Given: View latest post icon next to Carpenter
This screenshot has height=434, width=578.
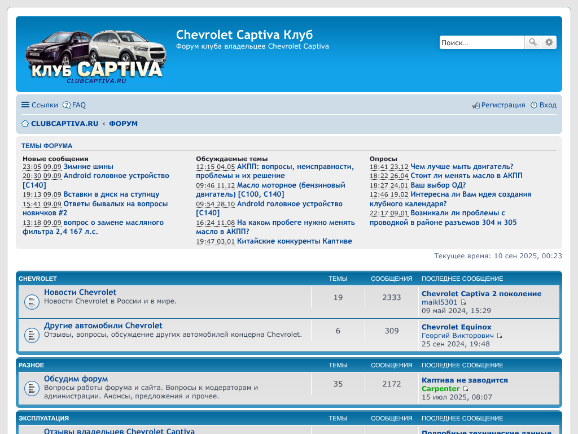Looking at the screenshot, I should 466,389.
